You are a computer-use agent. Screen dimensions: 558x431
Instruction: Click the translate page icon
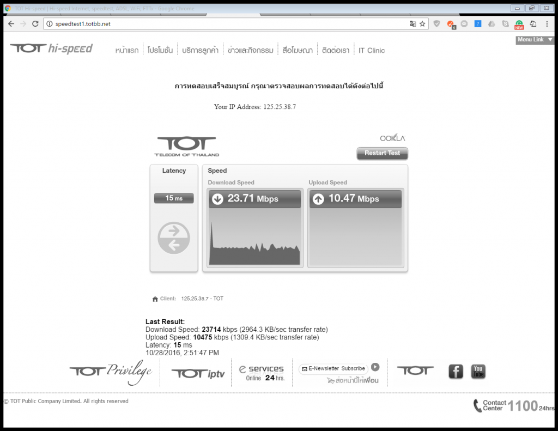click(413, 24)
